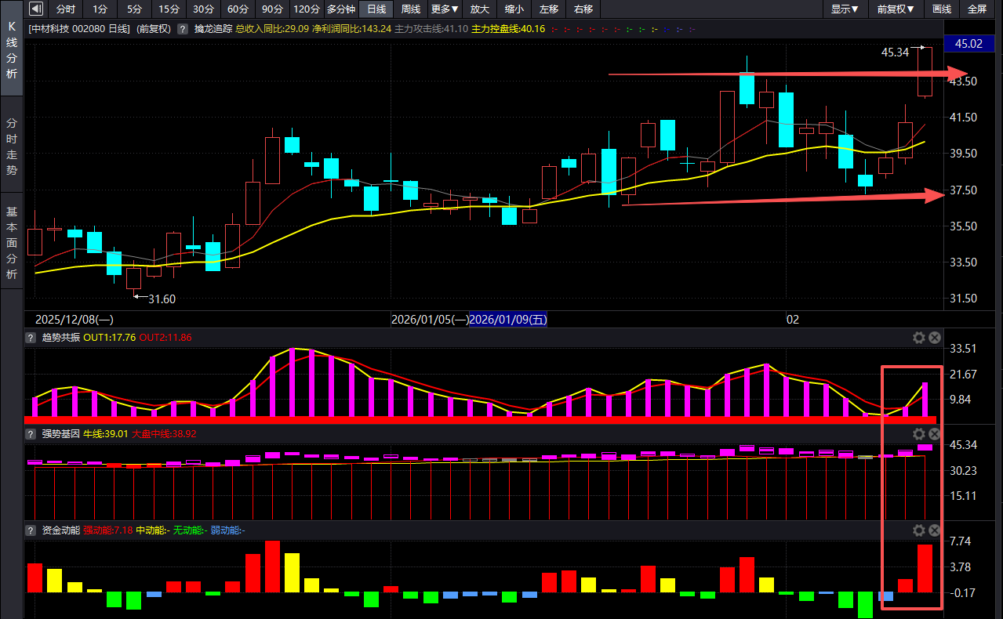This screenshot has height=619, width=1003.
Task: Click the 擒龙追踪 indicator name
Action: [213, 29]
